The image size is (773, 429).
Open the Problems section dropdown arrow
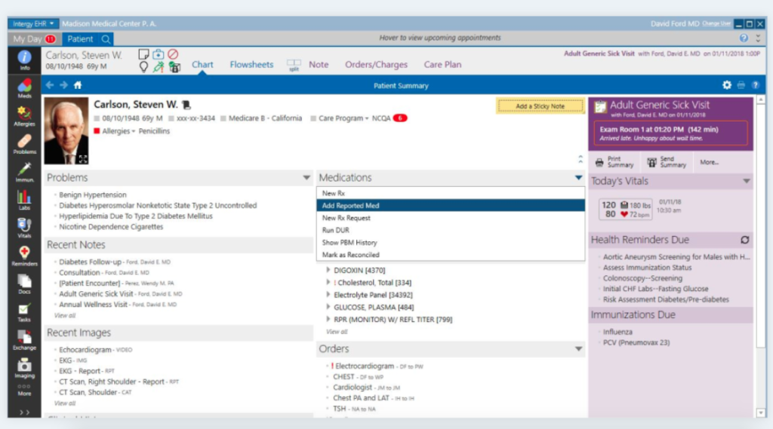[306, 178]
